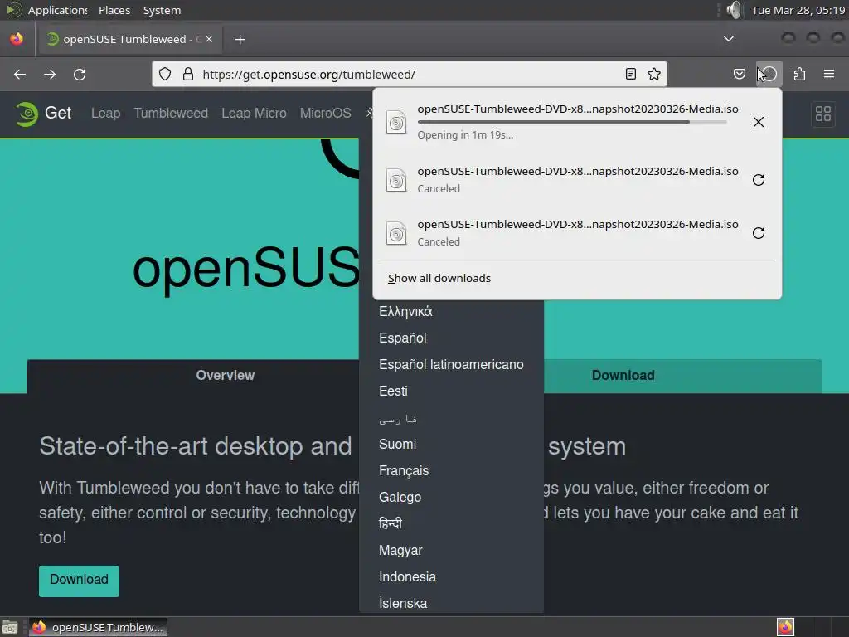This screenshot has width=849, height=637.
Task: Save page to Pocket icon
Action: [739, 74]
